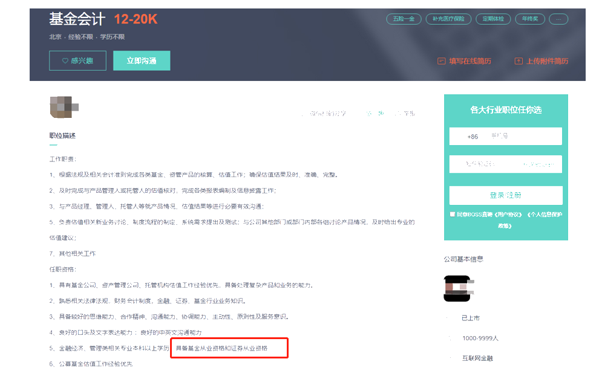The height and width of the screenshot is (379, 602).
Task: Click the bullet icon beside 已上市
Action: coord(447,317)
